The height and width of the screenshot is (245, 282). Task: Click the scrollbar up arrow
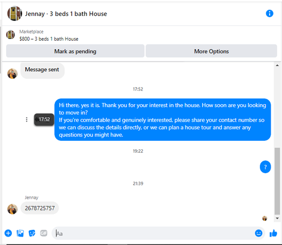(277, 66)
